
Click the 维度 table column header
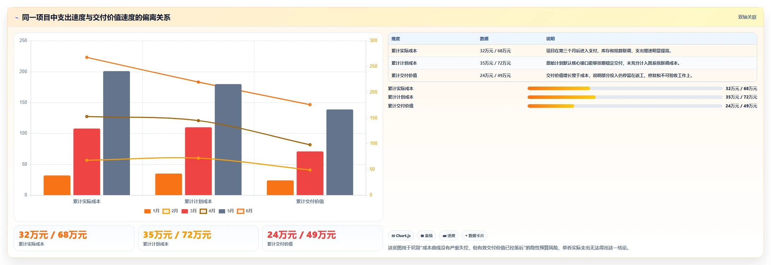(x=396, y=39)
